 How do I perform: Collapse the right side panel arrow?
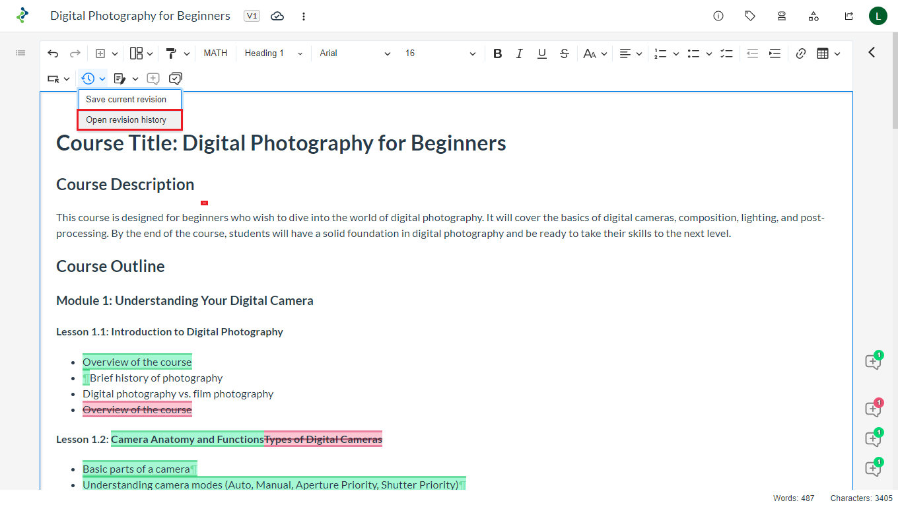coord(872,52)
